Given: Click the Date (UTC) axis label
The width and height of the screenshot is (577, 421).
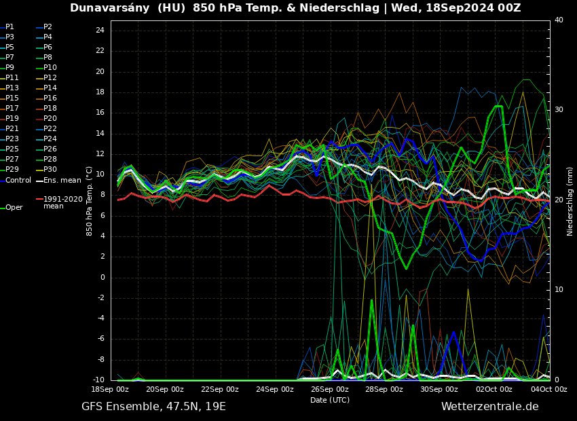Looking at the screenshot, I should (330, 400).
